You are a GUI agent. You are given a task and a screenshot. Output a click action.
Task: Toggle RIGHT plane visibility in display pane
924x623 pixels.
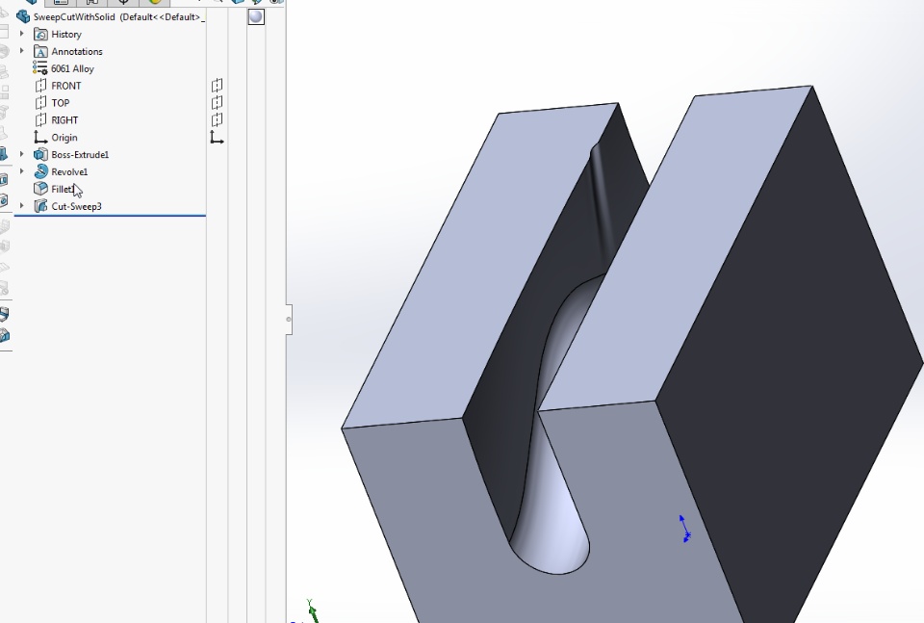pyautogui.click(x=217, y=119)
